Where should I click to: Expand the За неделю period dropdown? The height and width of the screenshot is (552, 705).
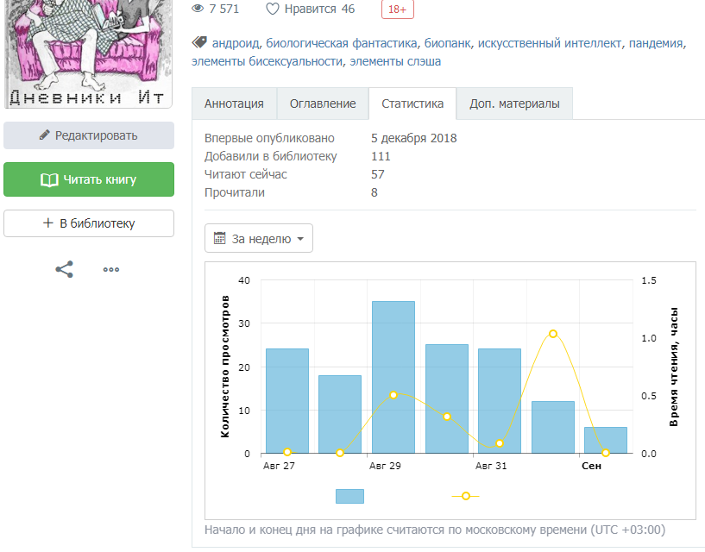pos(259,239)
